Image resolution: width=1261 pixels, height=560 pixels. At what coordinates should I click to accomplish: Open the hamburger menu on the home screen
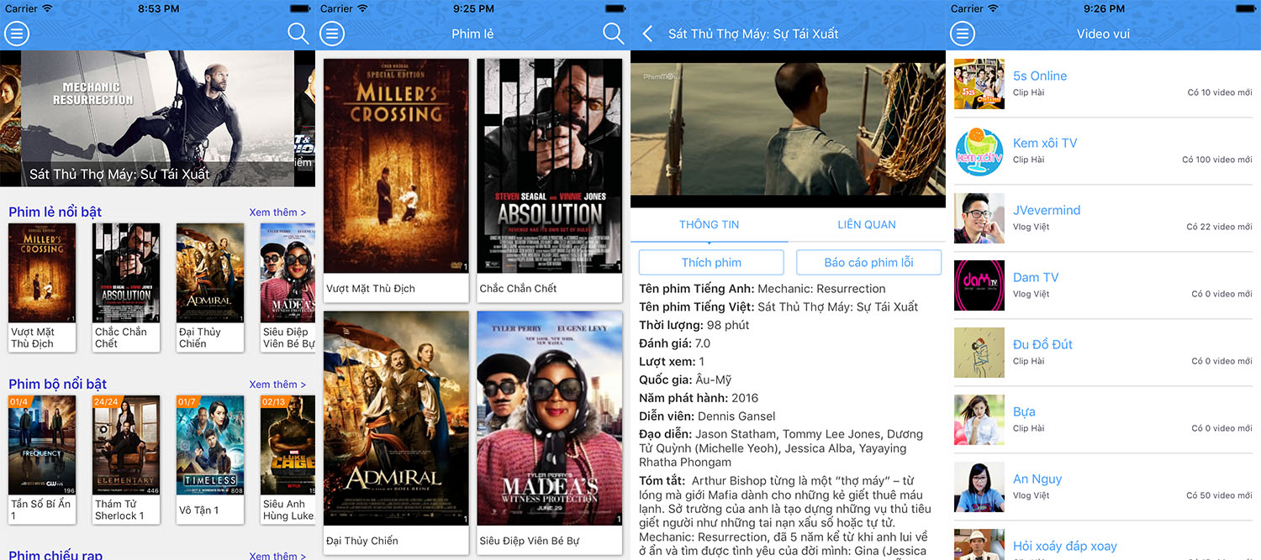17,34
